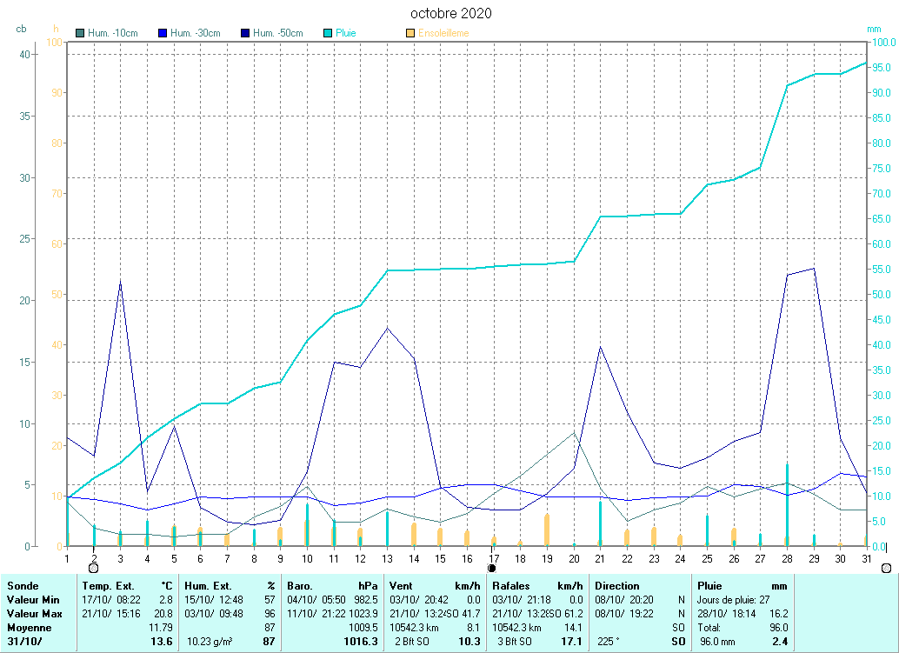
Task: Click the tall rain bar on day 28
Action: pyautogui.click(x=787, y=504)
